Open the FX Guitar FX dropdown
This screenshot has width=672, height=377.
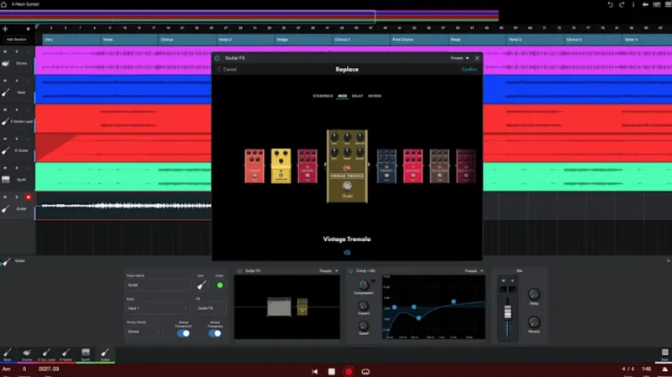pos(211,308)
